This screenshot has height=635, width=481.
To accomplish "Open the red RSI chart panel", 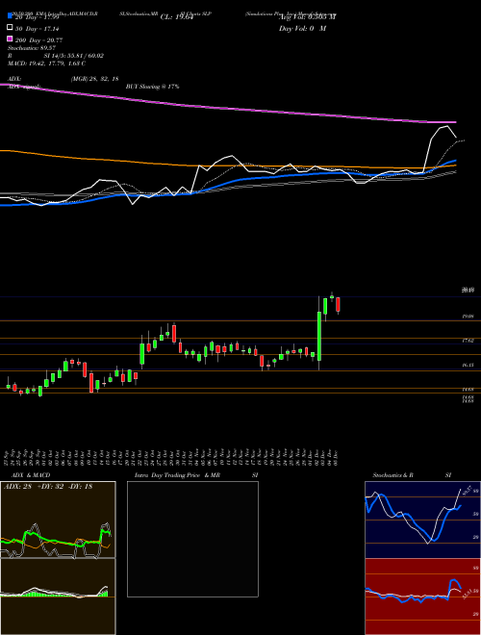I will 422,597.
